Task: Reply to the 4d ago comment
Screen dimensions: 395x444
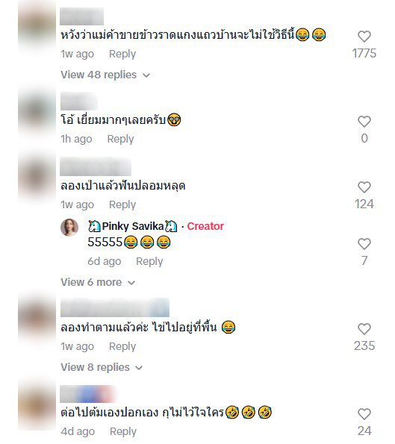Action: tap(123, 431)
